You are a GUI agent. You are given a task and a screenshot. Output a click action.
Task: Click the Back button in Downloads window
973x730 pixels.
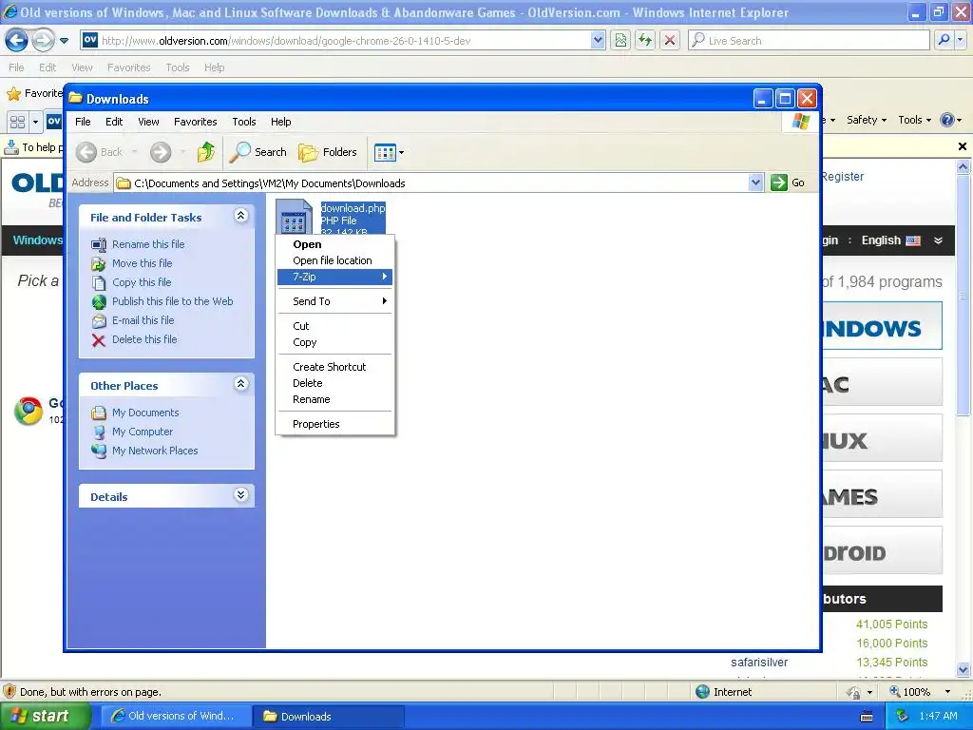click(x=100, y=152)
